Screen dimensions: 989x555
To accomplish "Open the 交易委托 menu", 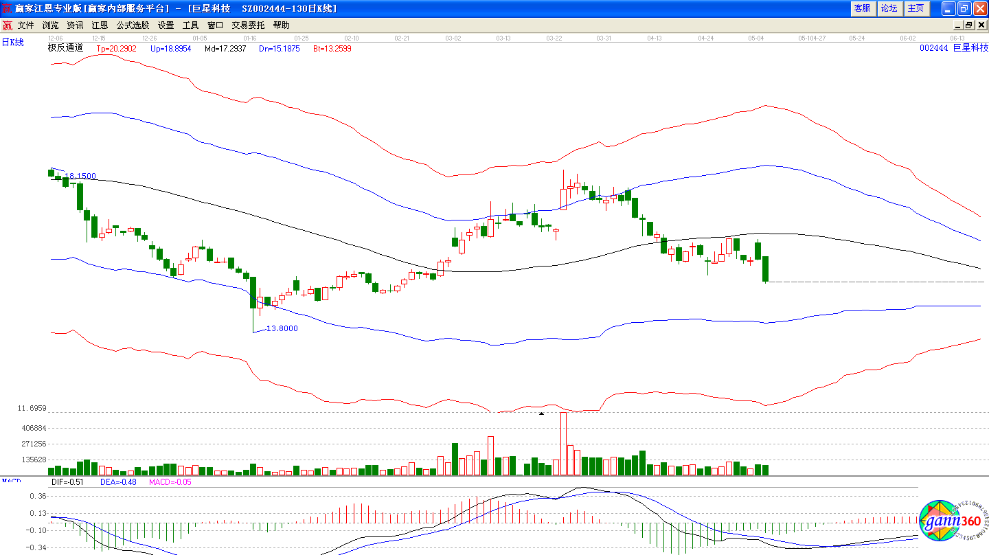I will click(x=248, y=25).
